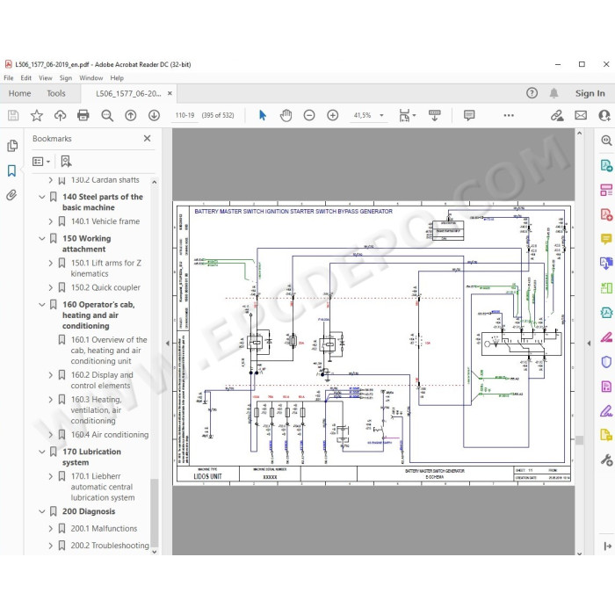Expand 140.1 Vehicle frame bookmark

click(51, 221)
